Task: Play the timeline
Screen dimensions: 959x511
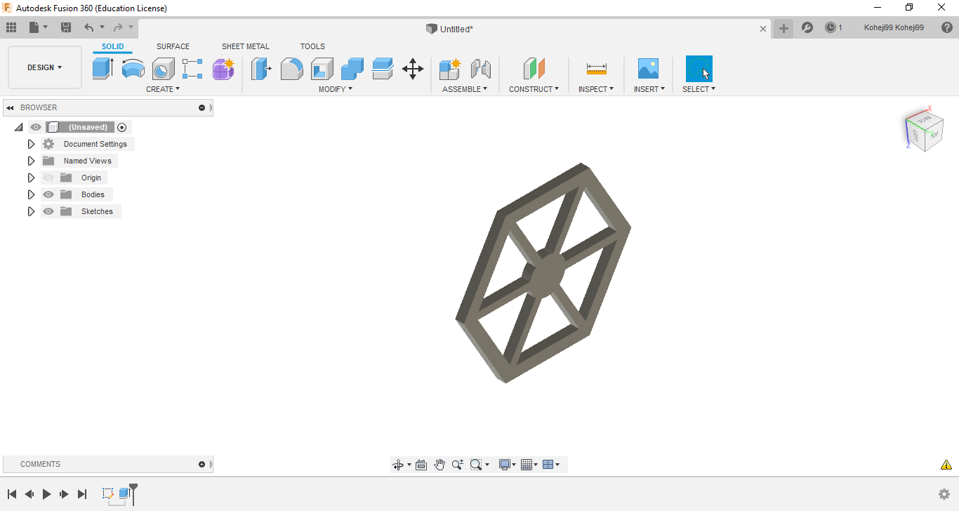Action: (x=46, y=494)
